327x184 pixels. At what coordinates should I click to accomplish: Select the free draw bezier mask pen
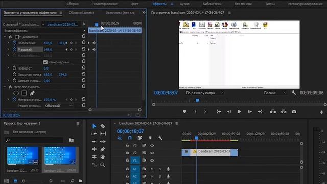(32, 93)
